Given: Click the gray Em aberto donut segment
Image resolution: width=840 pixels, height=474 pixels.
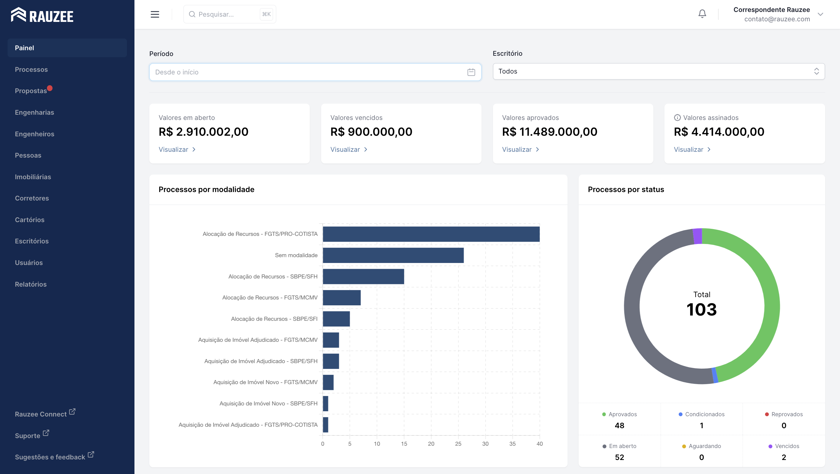Looking at the screenshot, I should (x=632, y=310).
